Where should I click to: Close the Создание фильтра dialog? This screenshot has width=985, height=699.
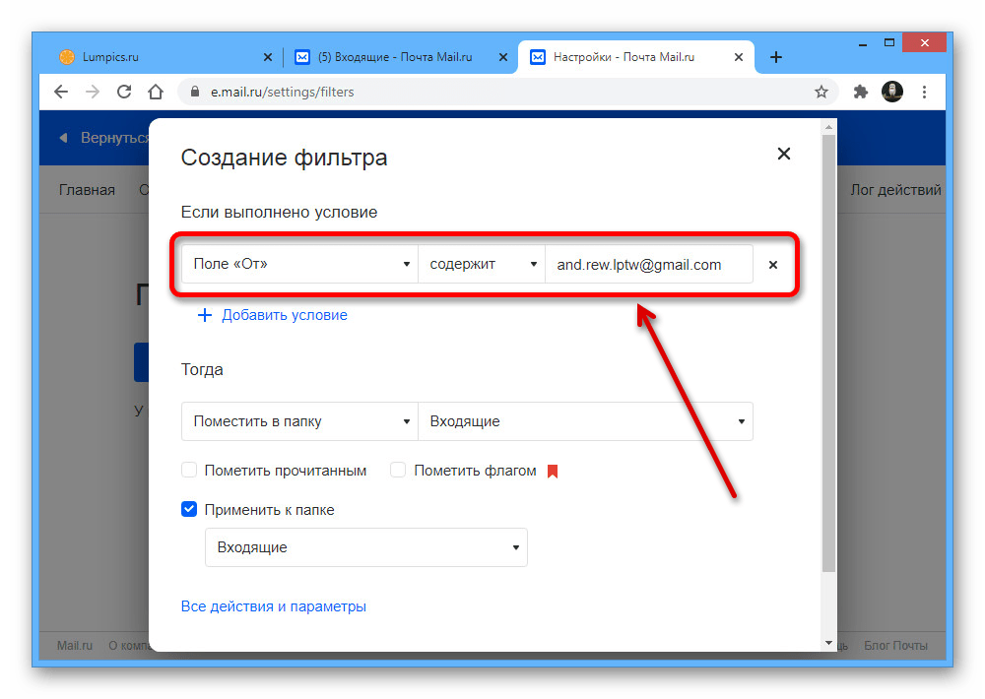783,154
